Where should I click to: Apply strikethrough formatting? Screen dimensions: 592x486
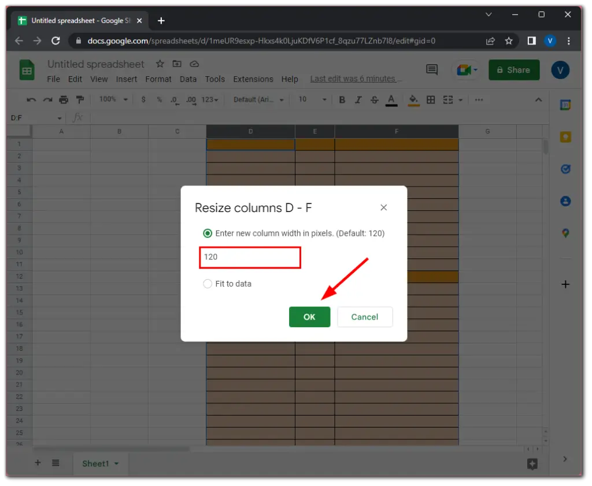pos(375,100)
